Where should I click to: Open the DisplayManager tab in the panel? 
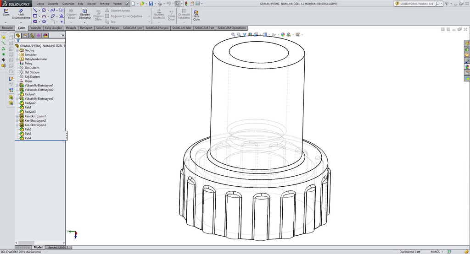45,35
